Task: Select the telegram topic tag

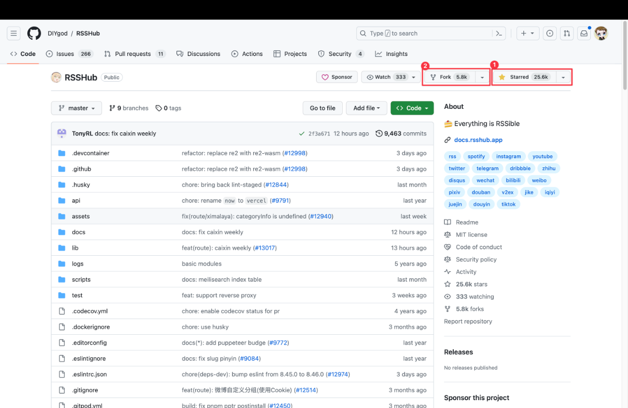Action: click(488, 168)
